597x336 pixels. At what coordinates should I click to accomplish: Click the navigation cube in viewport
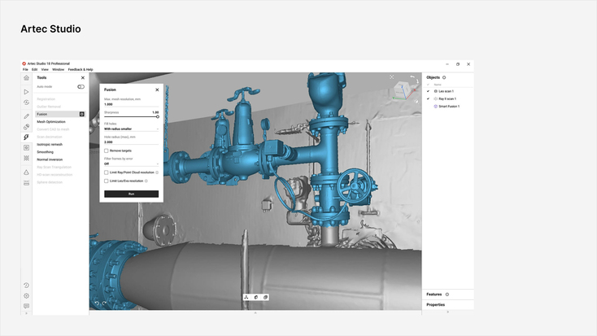403,90
